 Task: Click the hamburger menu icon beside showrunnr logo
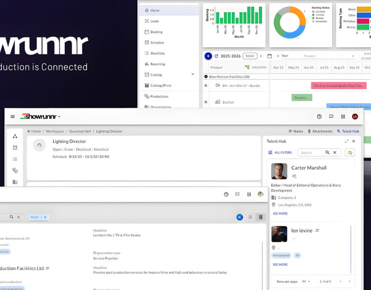pos(13,116)
